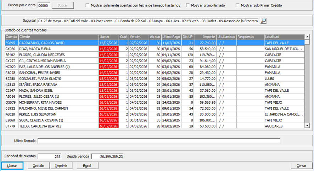Sort by the Llamar column header
The height and width of the screenshot is (171, 314).
(108, 37)
